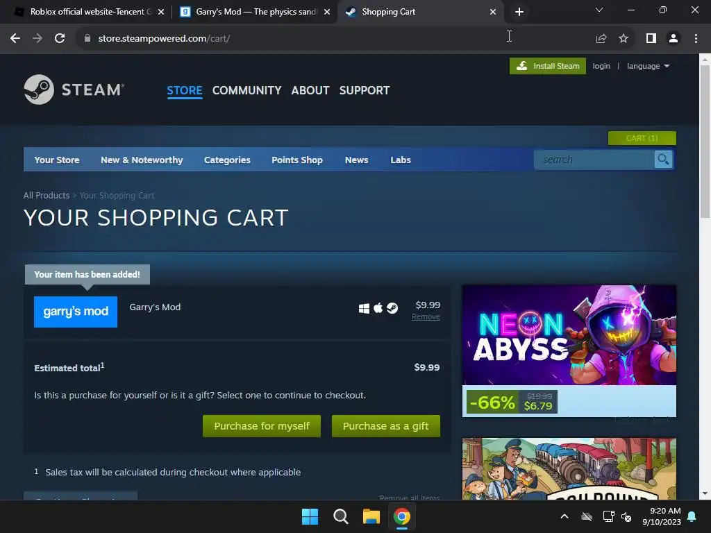Open Chrome three-dot menu

click(696, 39)
